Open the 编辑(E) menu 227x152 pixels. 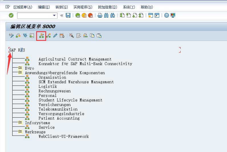coord(44,7)
